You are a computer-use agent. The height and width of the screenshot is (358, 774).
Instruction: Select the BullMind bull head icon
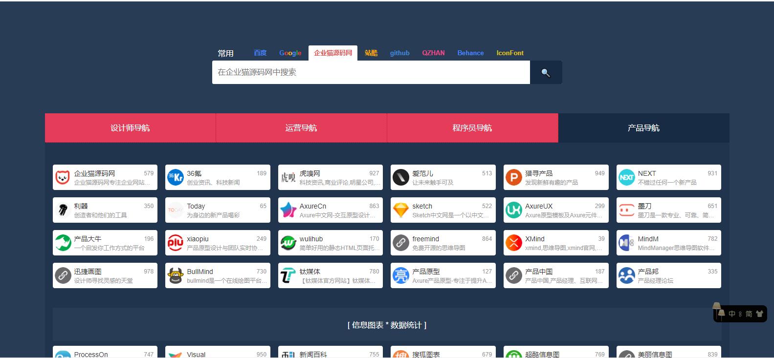[176, 275]
